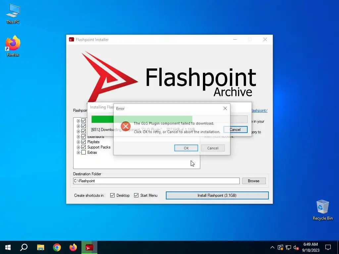
Task: Expand the Playlists tree node
Action: pos(78,142)
